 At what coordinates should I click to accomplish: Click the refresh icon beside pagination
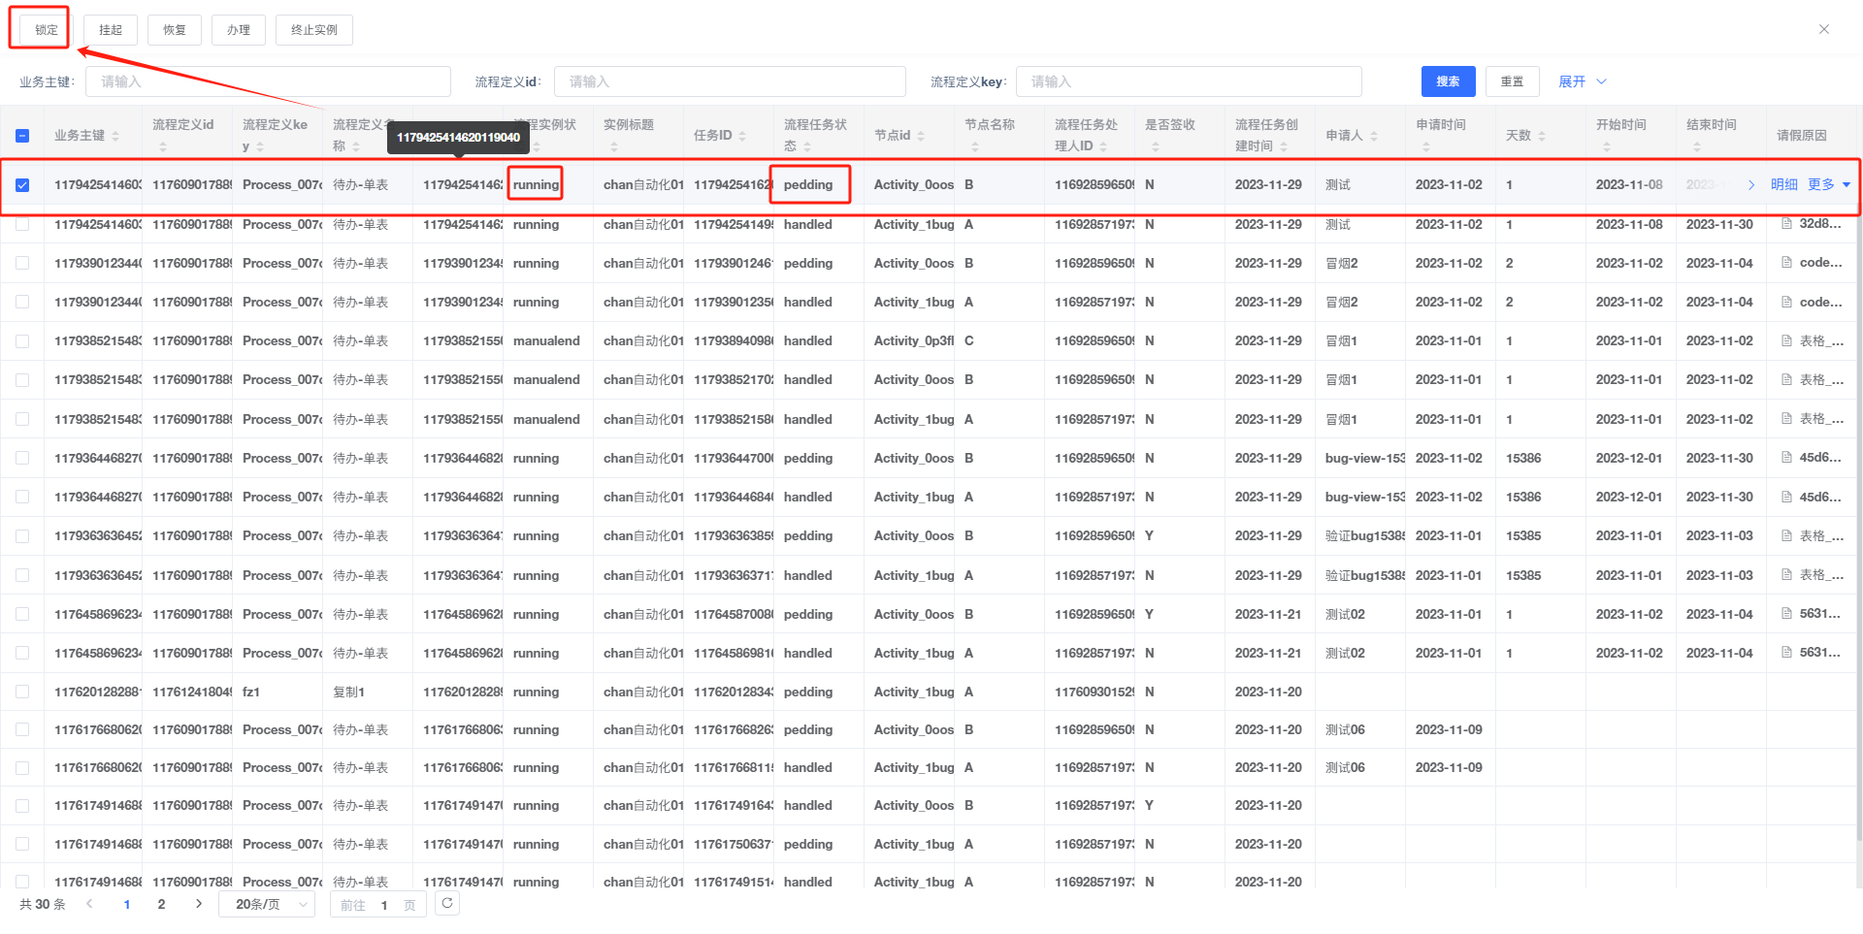pos(446,903)
